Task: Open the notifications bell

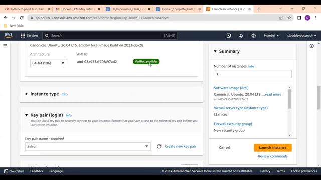Action: click(241, 35)
